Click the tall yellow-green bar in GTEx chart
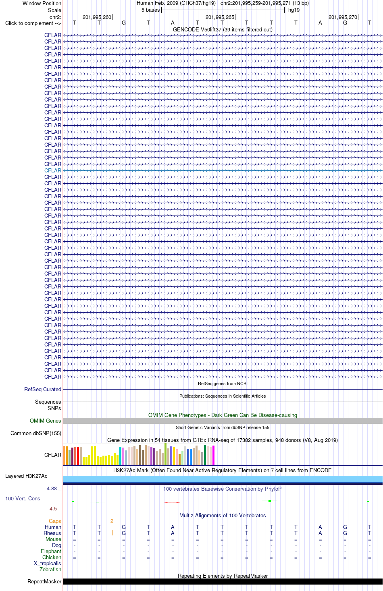Viewport: 383px width, 591px height. coord(165,454)
